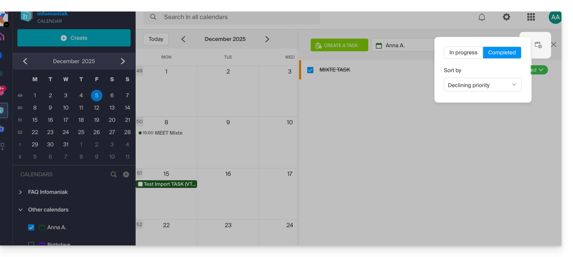Check the Test Import TASK checkbox
The image size is (573, 257).
[x=141, y=184]
